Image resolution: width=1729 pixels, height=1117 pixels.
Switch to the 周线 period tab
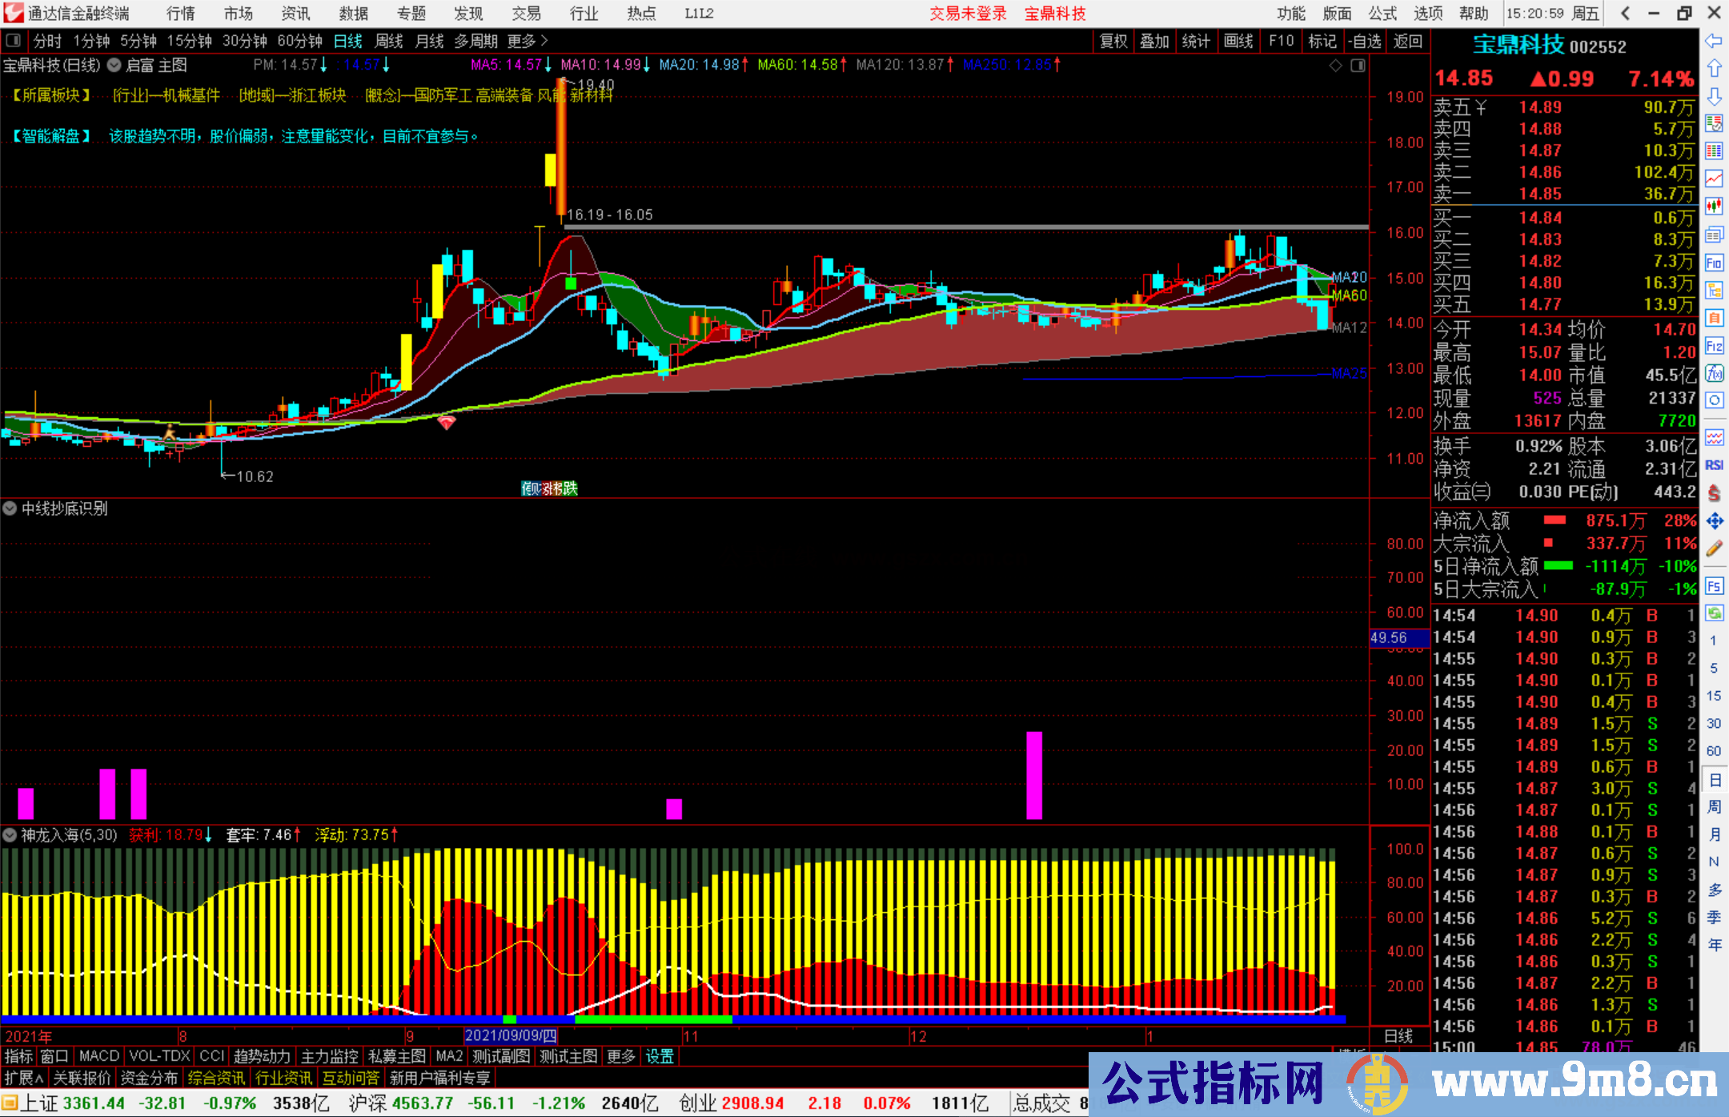389,41
